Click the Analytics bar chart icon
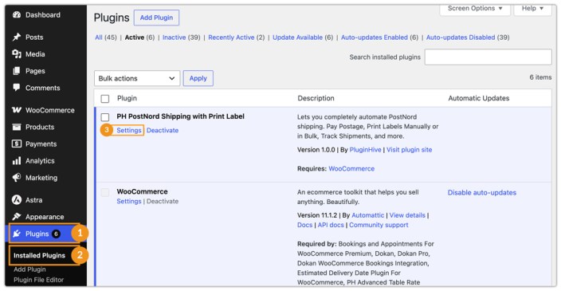Screen dimensions: 561x291 [17, 161]
